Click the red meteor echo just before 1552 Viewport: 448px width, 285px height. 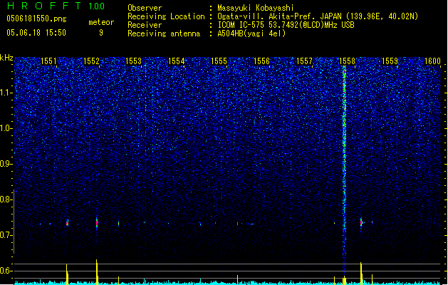(97, 223)
